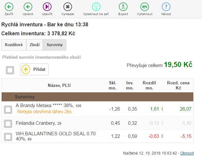Click the Zavřít back arrow icon

9,7
